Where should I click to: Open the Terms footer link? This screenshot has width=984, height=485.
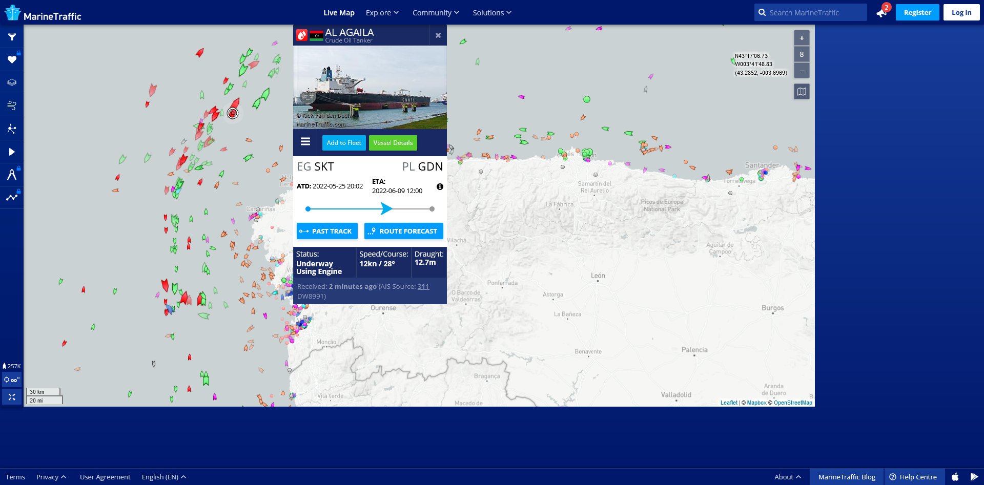[x=15, y=477]
